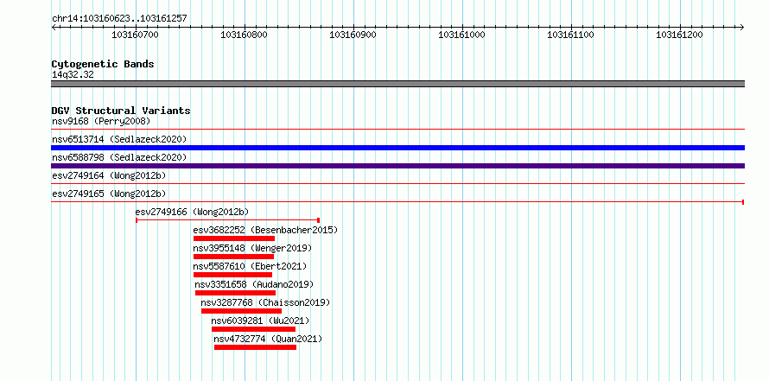Open variant esv2749164 (Wong2012b) label
The image size is (769, 381).
coord(109,175)
